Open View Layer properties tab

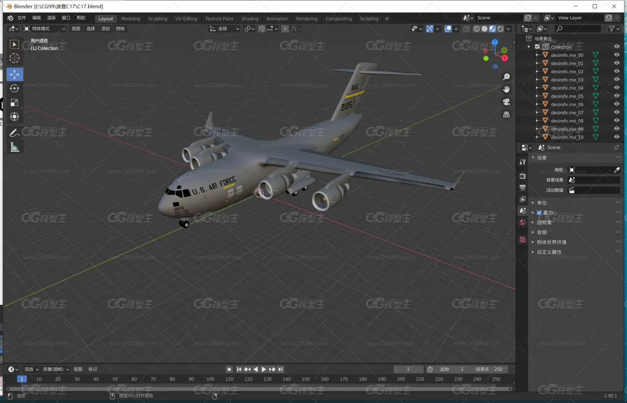(x=522, y=199)
